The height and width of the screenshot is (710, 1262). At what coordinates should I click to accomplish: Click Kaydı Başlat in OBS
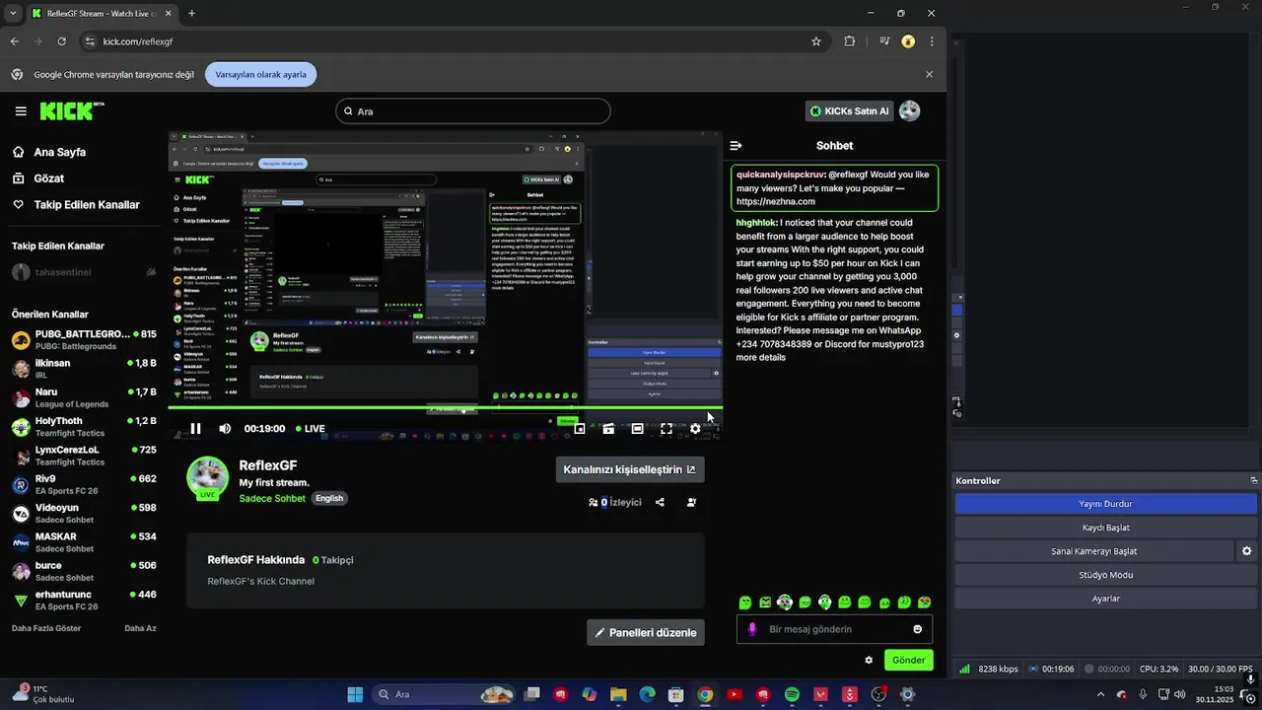point(1105,528)
